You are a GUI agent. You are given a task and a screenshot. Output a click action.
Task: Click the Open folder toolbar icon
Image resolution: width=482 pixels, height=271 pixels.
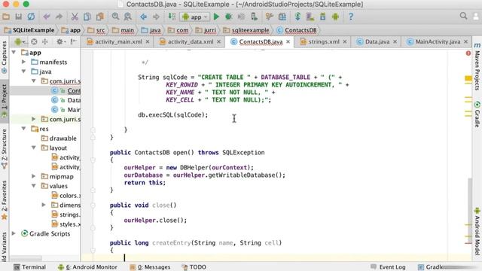point(6,17)
